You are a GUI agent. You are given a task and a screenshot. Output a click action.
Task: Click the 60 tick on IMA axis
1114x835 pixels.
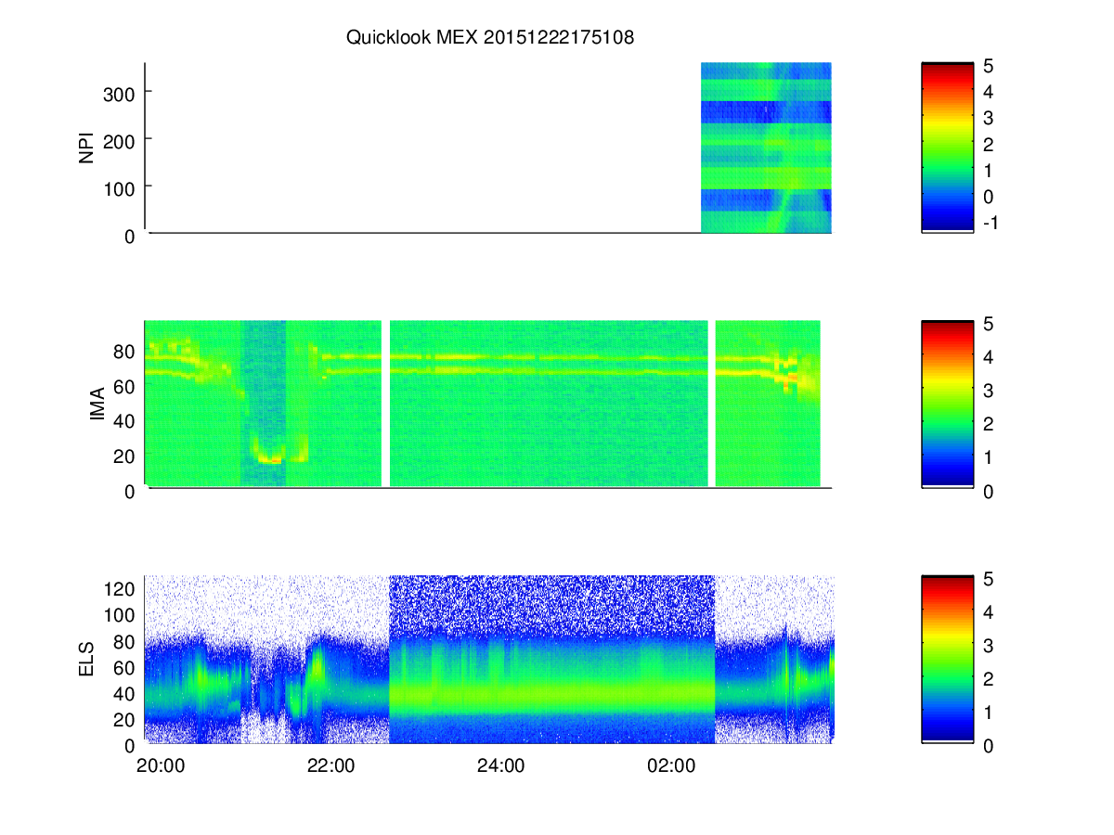click(x=124, y=387)
